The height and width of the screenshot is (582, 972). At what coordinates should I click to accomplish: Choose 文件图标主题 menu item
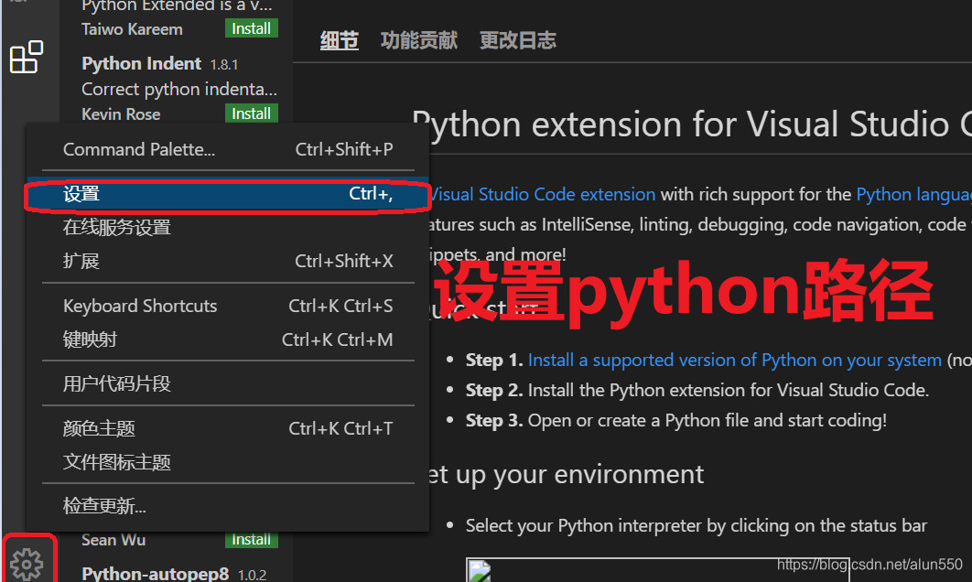228,462
